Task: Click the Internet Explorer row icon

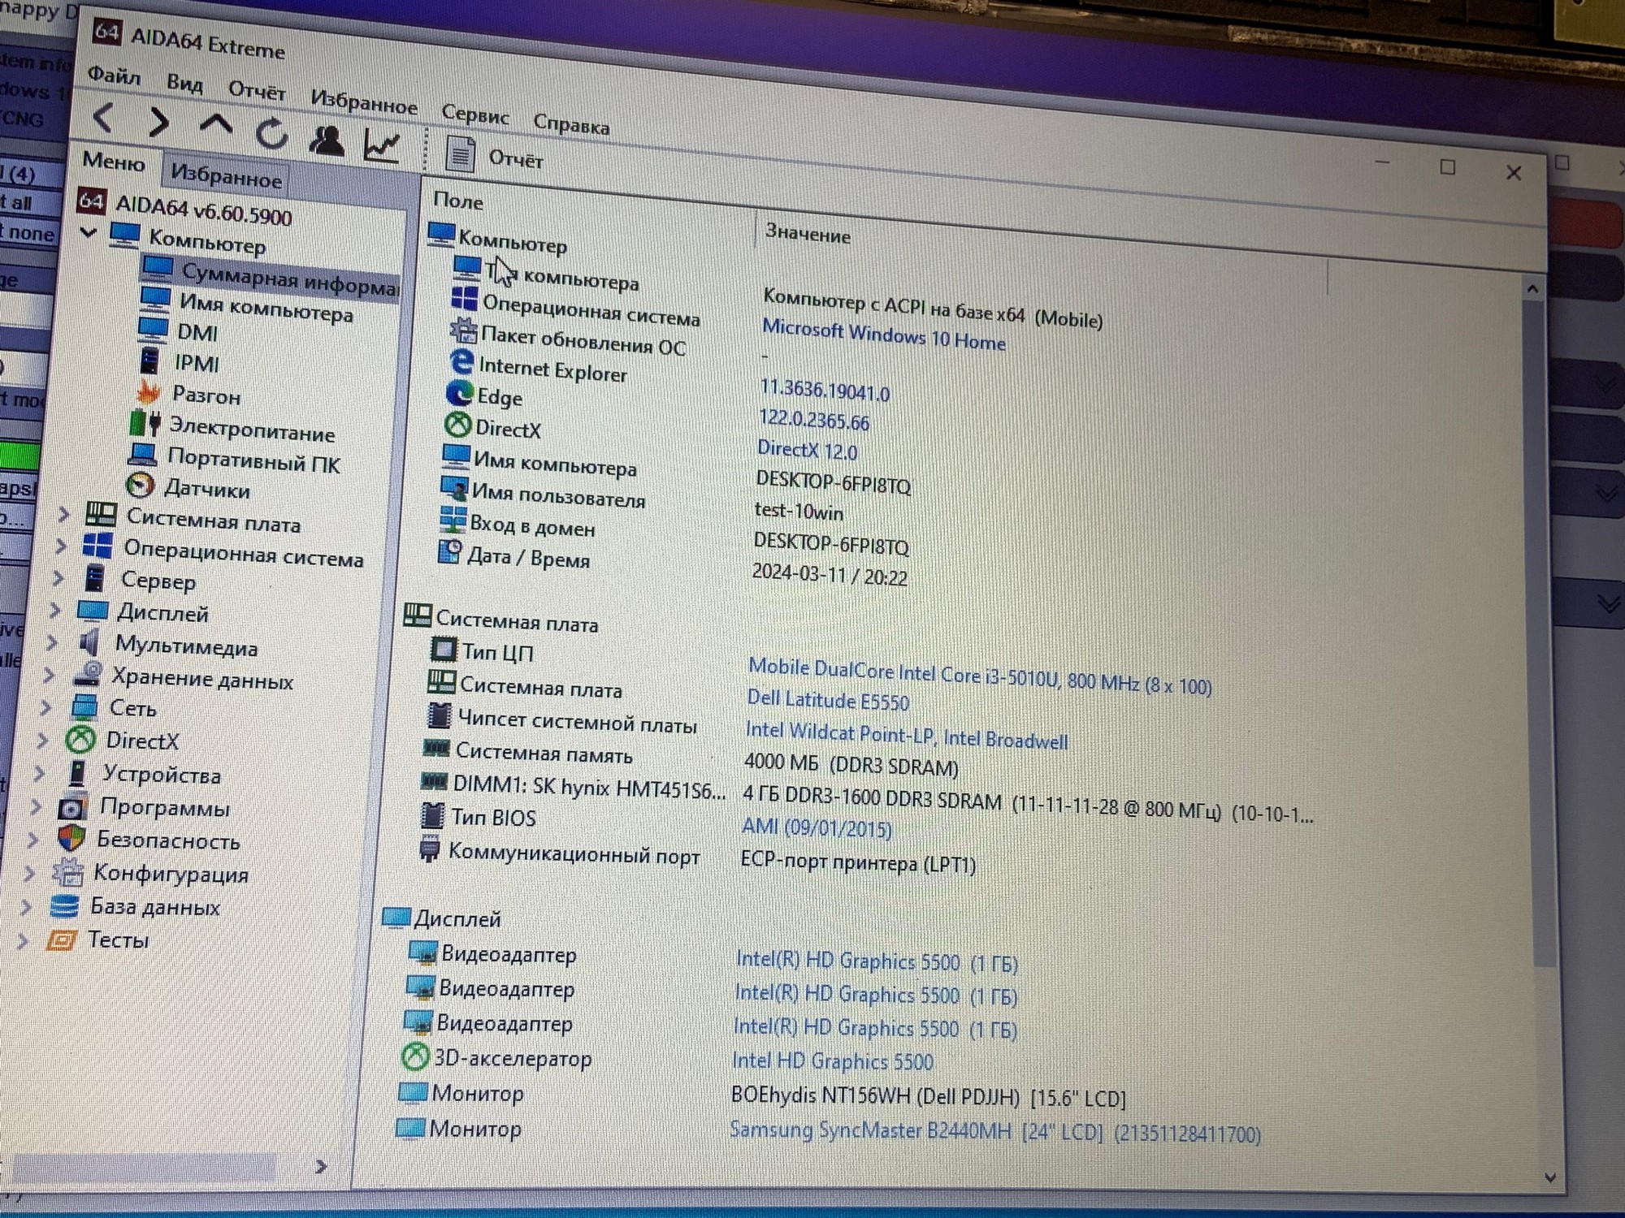Action: pos(461,361)
